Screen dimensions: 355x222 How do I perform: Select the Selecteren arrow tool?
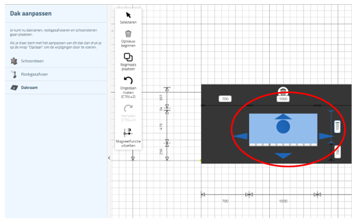click(128, 15)
